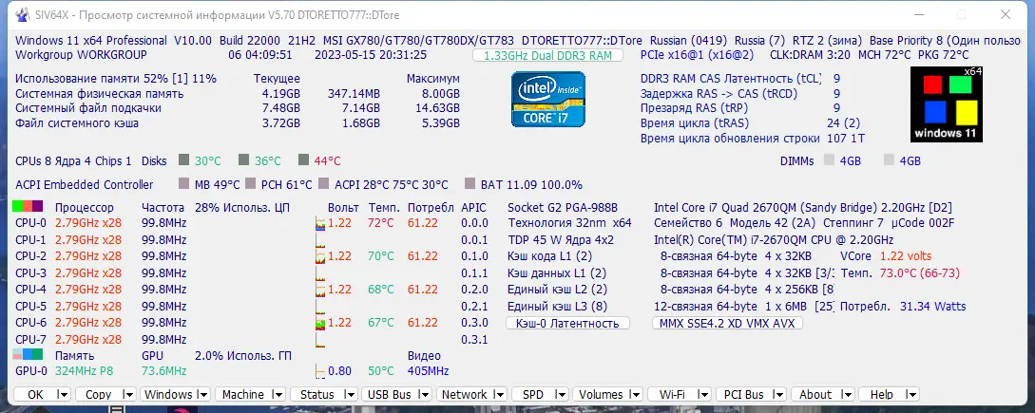Click the Windows 11 x64 logo
This screenshot has height=413, width=1035.
[947, 104]
